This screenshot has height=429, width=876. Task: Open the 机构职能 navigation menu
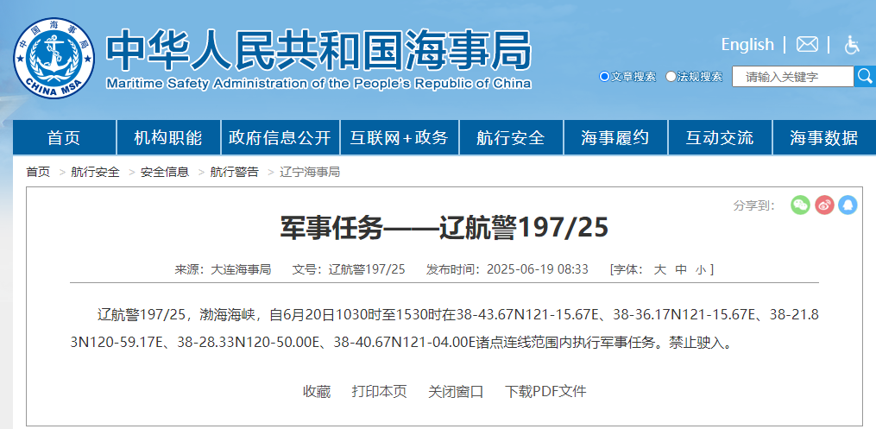pyautogui.click(x=168, y=138)
